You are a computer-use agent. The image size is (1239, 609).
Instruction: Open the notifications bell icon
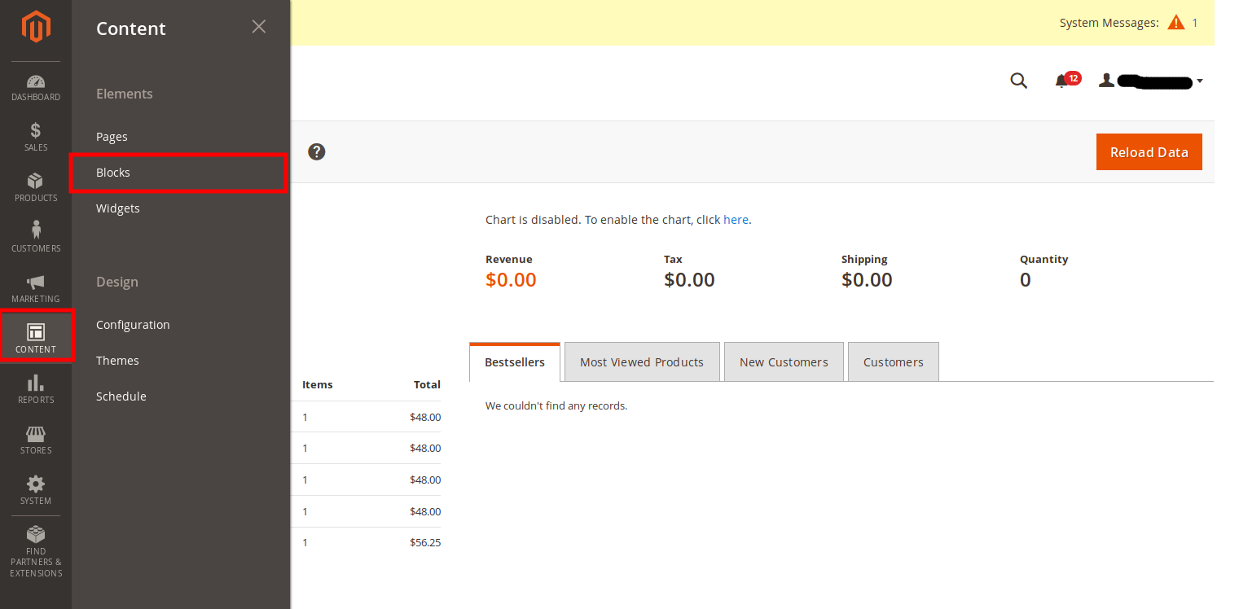(1061, 81)
